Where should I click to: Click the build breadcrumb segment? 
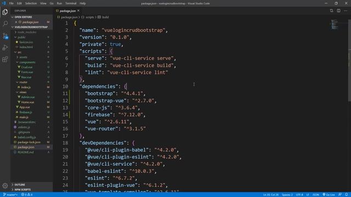click(x=103, y=17)
